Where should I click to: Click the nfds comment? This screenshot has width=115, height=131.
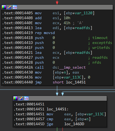(x=97, y=63)
